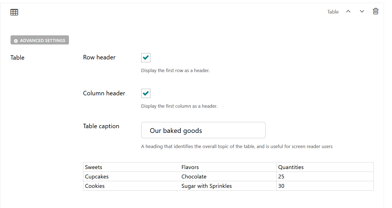
Task: Select the cell containing 30
Action: pyautogui.click(x=325, y=186)
